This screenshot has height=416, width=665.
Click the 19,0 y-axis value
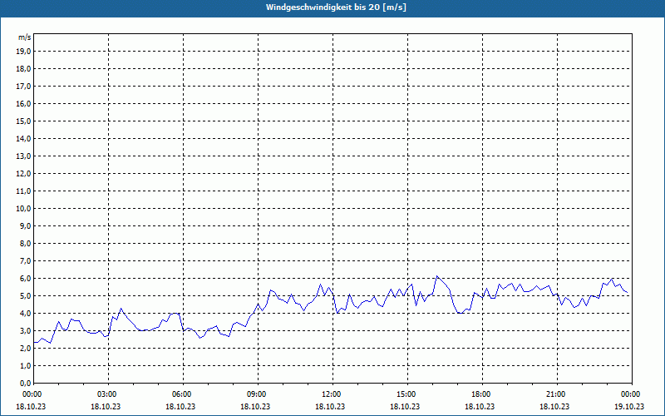24,52
